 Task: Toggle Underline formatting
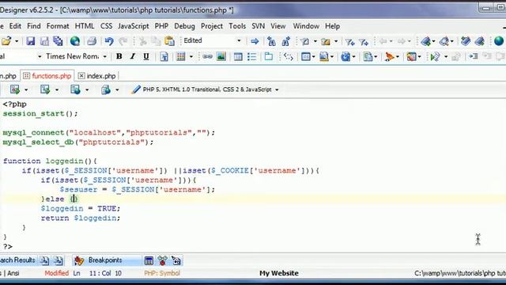click(146, 56)
